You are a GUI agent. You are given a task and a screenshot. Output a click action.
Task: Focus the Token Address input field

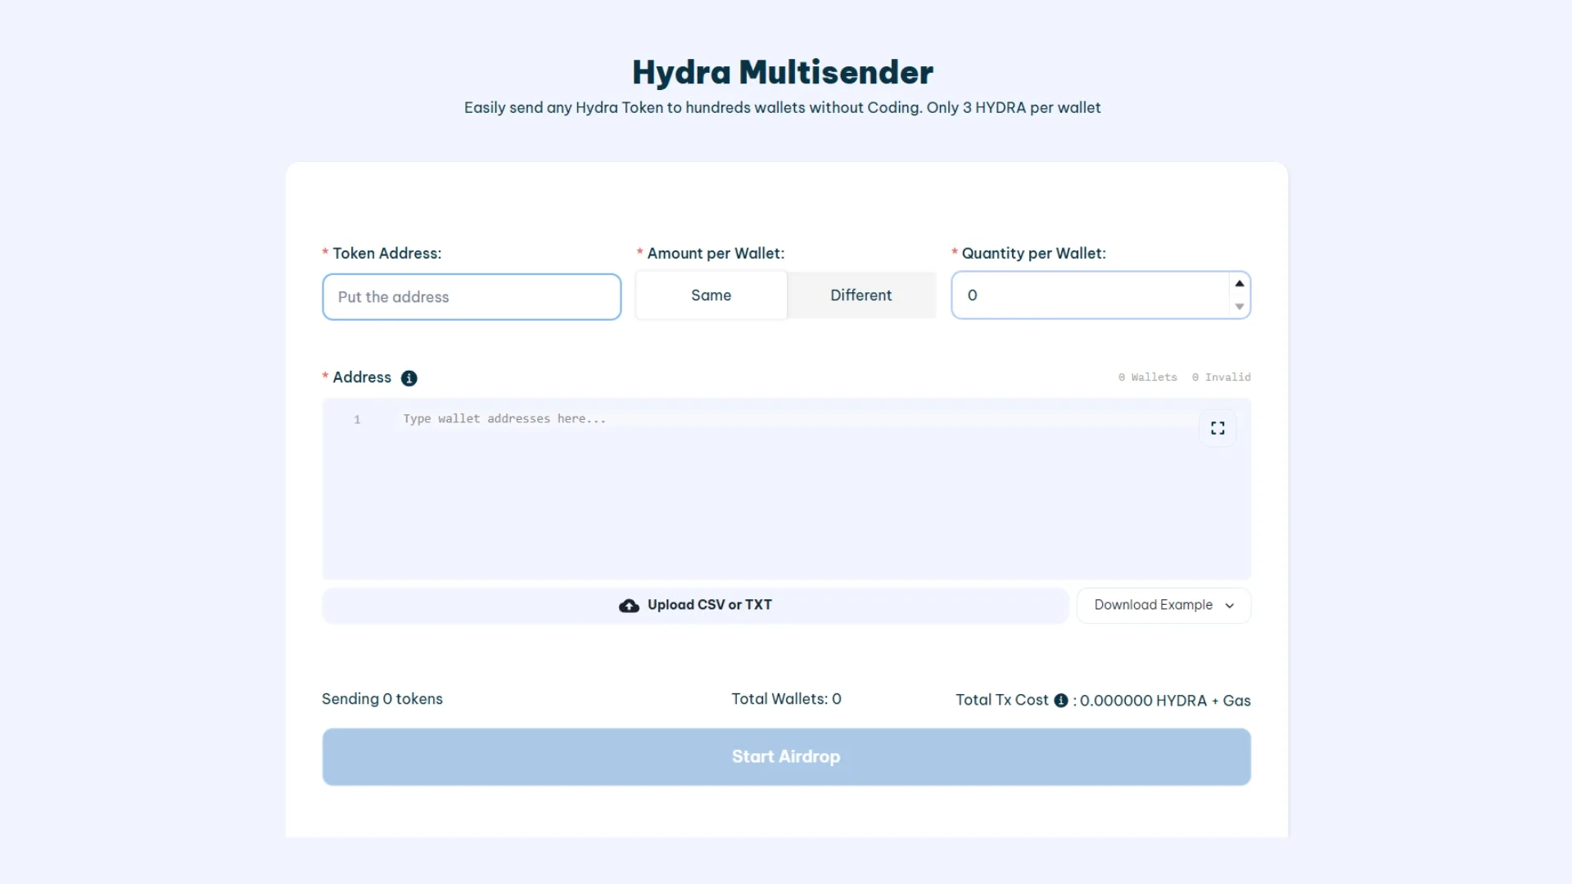(472, 297)
